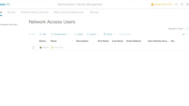Click the Edit pencil icon

click(x=30, y=34)
